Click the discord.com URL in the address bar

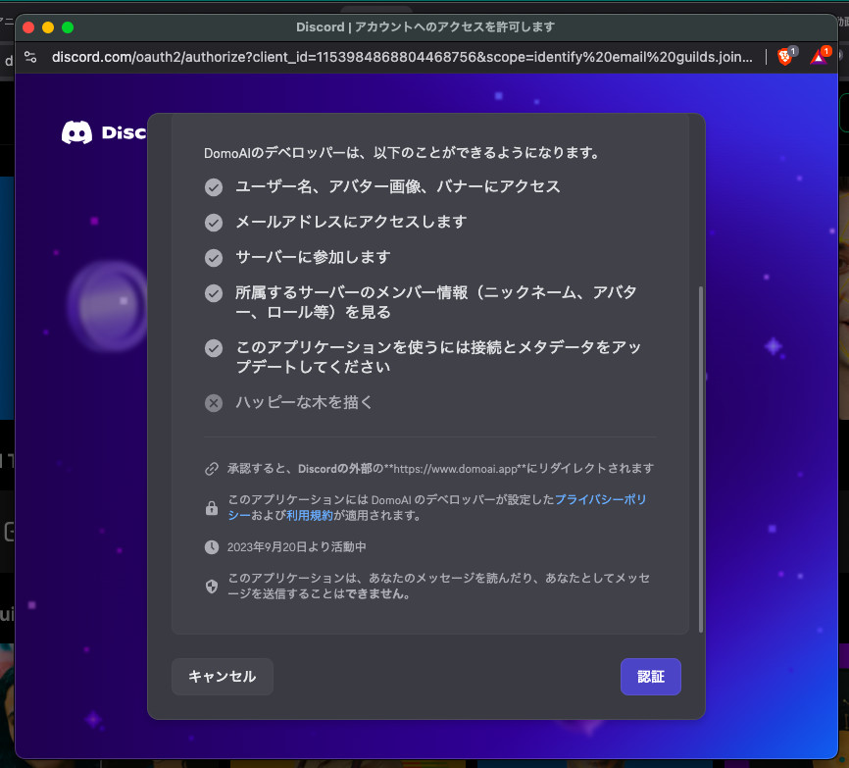click(402, 57)
